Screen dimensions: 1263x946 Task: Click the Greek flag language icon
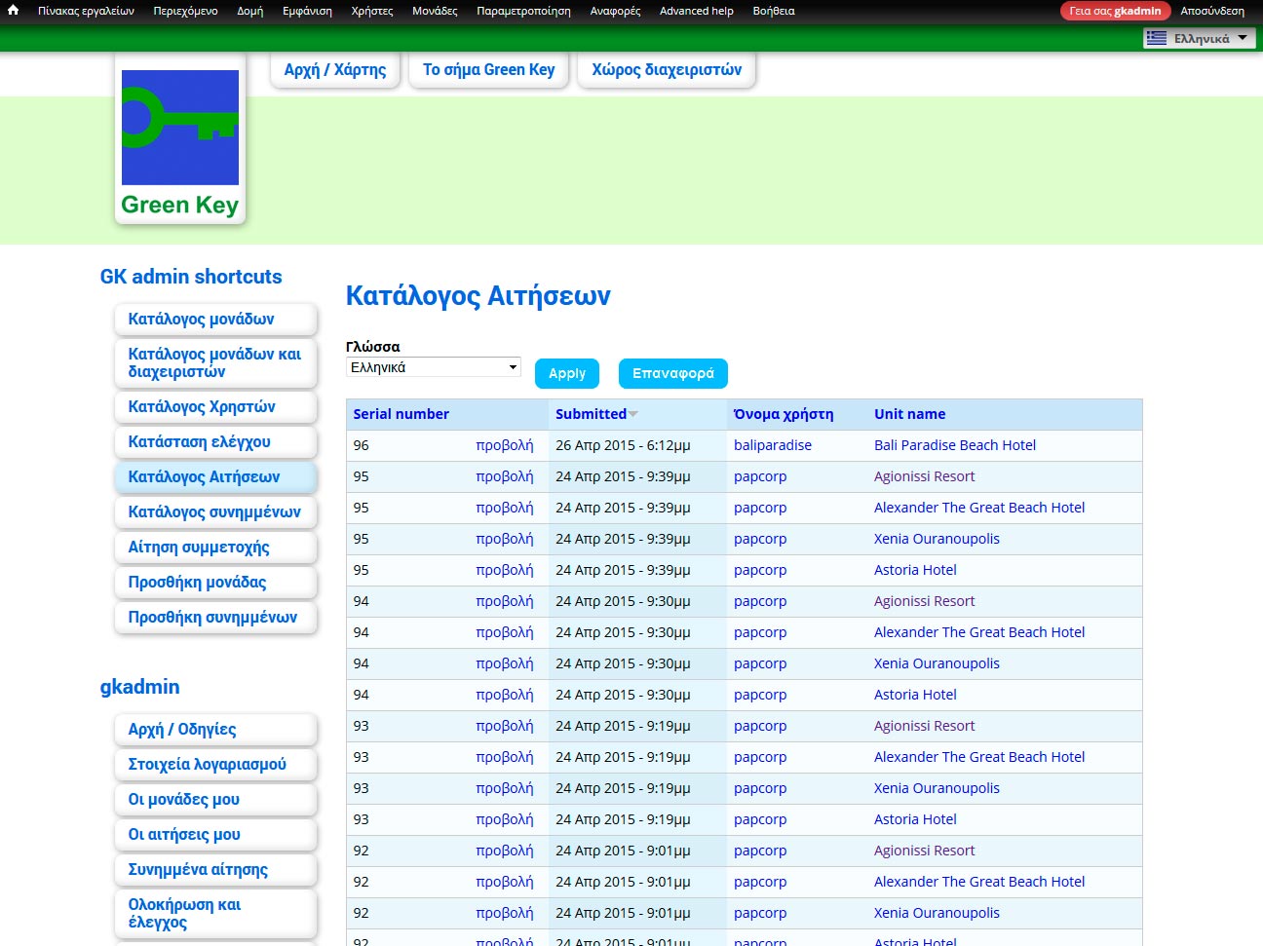coord(1157,38)
